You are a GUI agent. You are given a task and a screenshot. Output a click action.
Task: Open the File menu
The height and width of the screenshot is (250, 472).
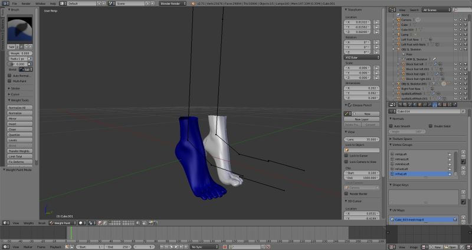point(14,4)
